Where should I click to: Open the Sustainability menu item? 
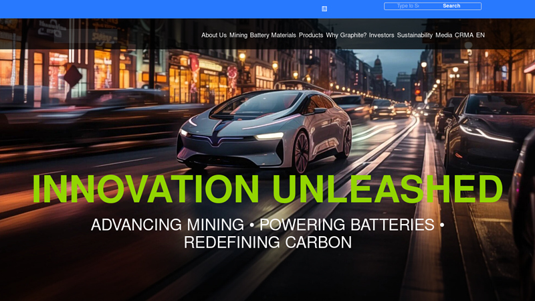(x=415, y=35)
